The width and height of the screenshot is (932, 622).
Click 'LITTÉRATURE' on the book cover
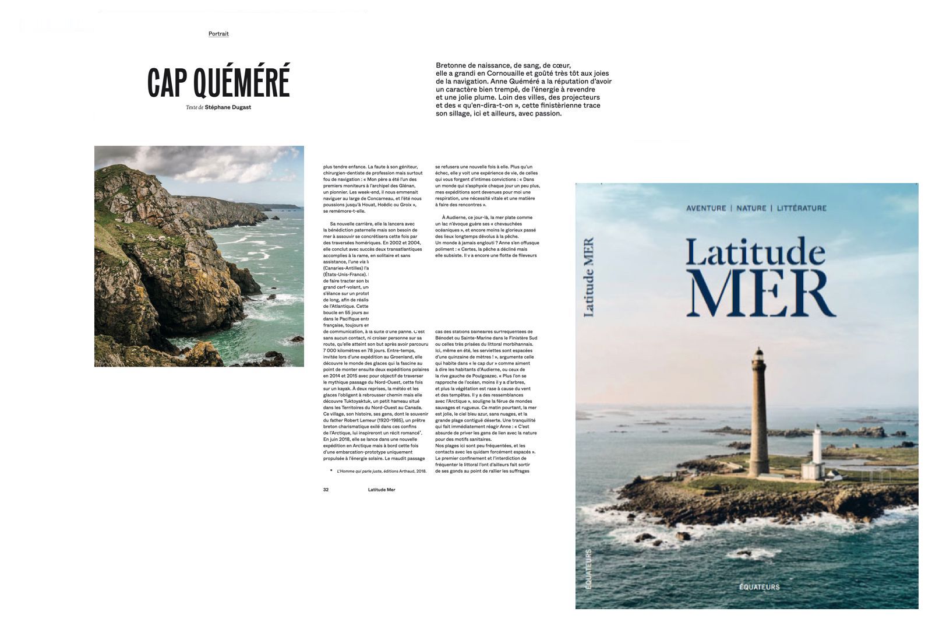pyautogui.click(x=802, y=208)
